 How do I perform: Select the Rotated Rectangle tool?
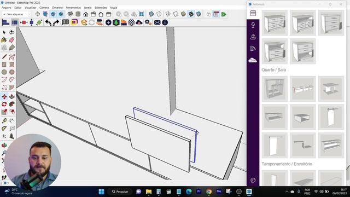(12, 65)
